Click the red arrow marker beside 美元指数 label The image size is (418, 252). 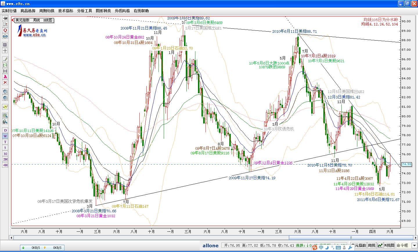point(13,20)
